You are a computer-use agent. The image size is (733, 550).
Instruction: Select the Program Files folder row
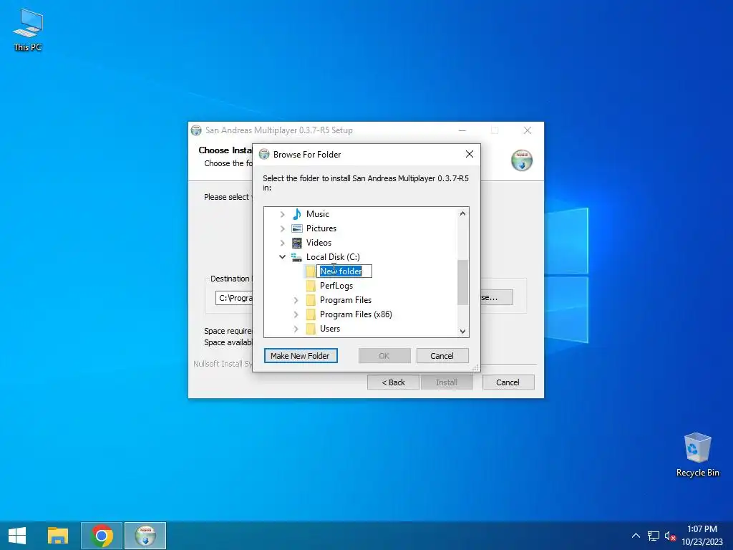[x=346, y=300]
